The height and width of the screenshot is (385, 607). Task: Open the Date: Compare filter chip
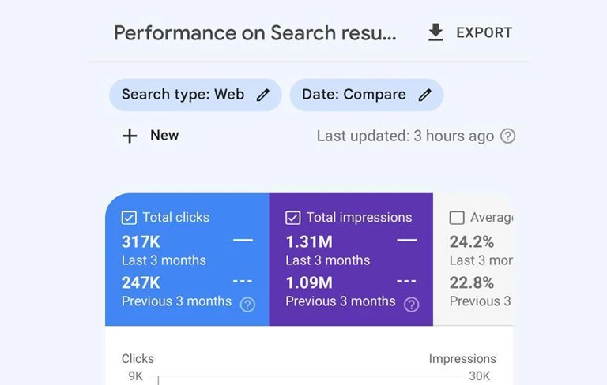coord(367,95)
